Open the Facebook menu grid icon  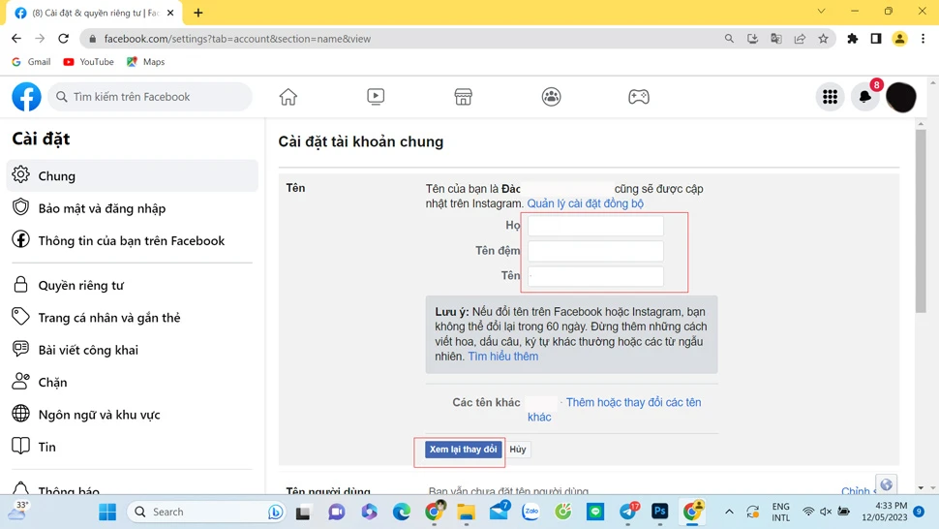830,97
